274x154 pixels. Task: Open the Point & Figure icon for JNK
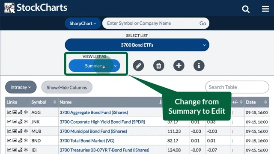click(20, 121)
